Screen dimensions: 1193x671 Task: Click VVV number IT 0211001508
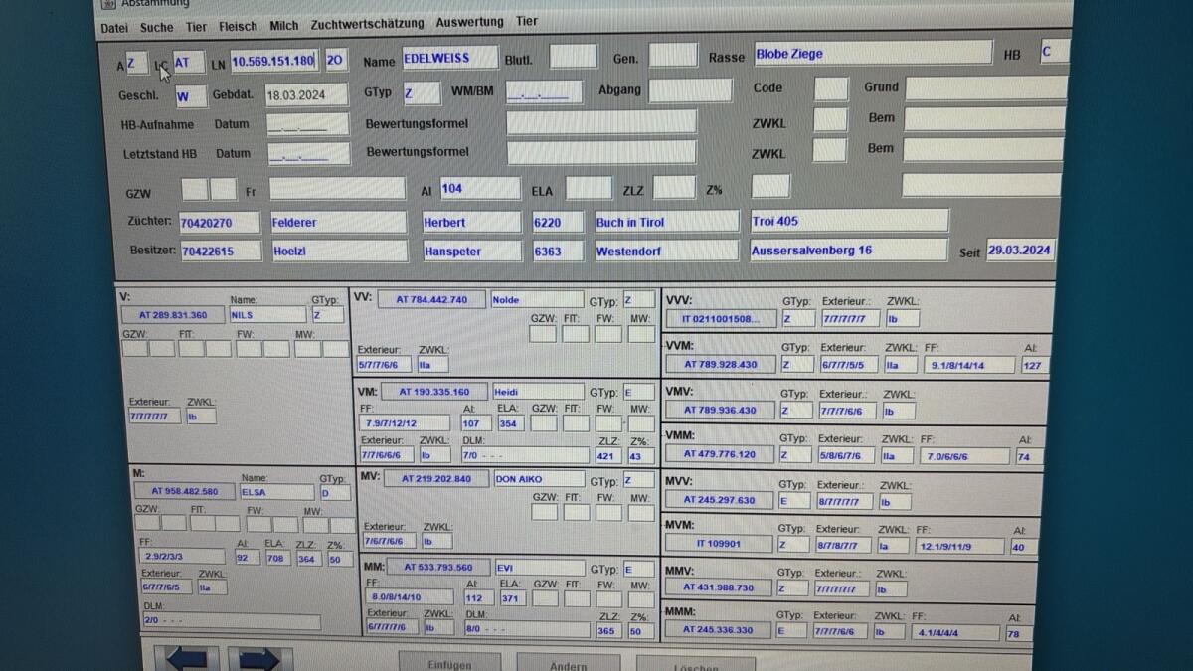[721, 318]
